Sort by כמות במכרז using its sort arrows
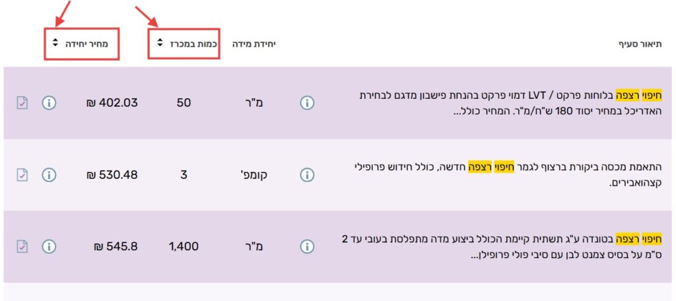The width and height of the screenshot is (676, 301). (160, 43)
